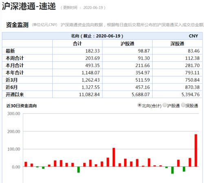Click the 开通以来 row label
Screen dimensions: 204x183
tap(15, 94)
